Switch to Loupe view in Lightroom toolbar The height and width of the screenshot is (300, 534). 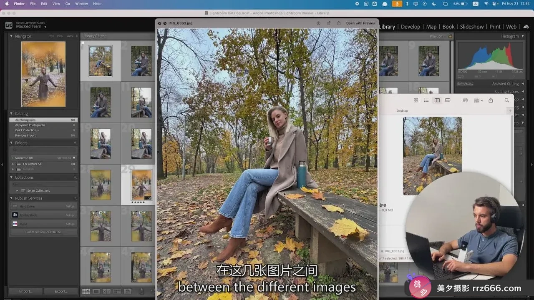point(96,291)
